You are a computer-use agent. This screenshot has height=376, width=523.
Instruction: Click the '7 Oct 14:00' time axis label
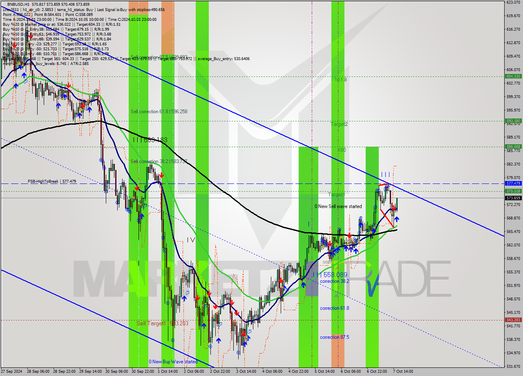[x=403, y=372]
